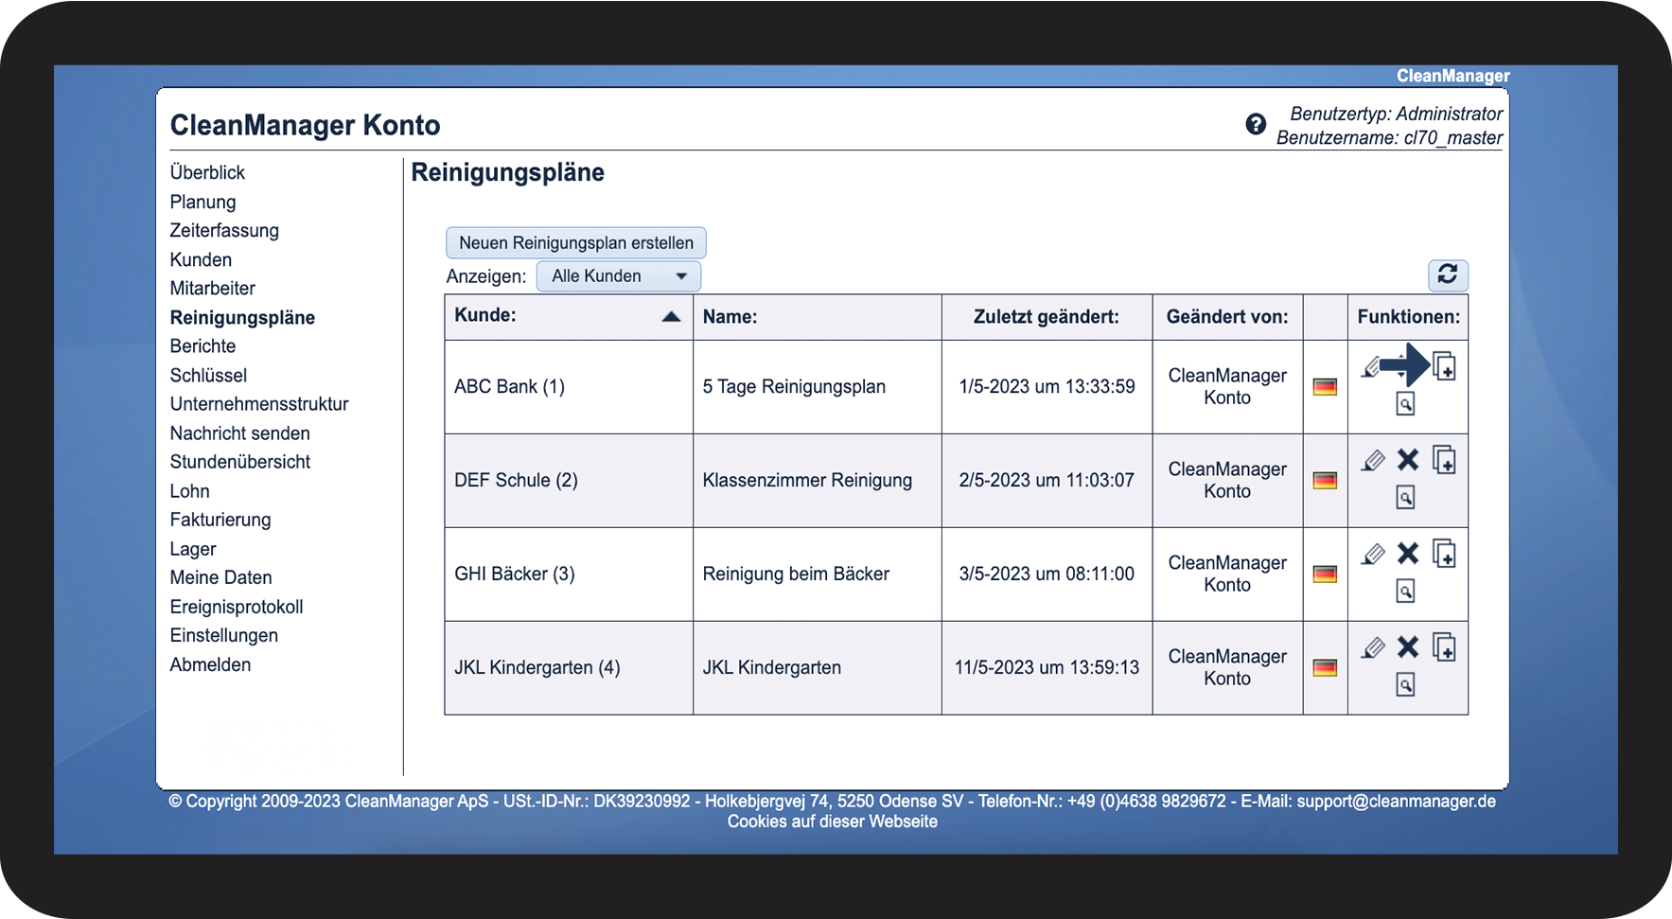The width and height of the screenshot is (1672, 919).
Task: Copy the ABC Bank cleaning plan
Action: pyautogui.click(x=1444, y=366)
